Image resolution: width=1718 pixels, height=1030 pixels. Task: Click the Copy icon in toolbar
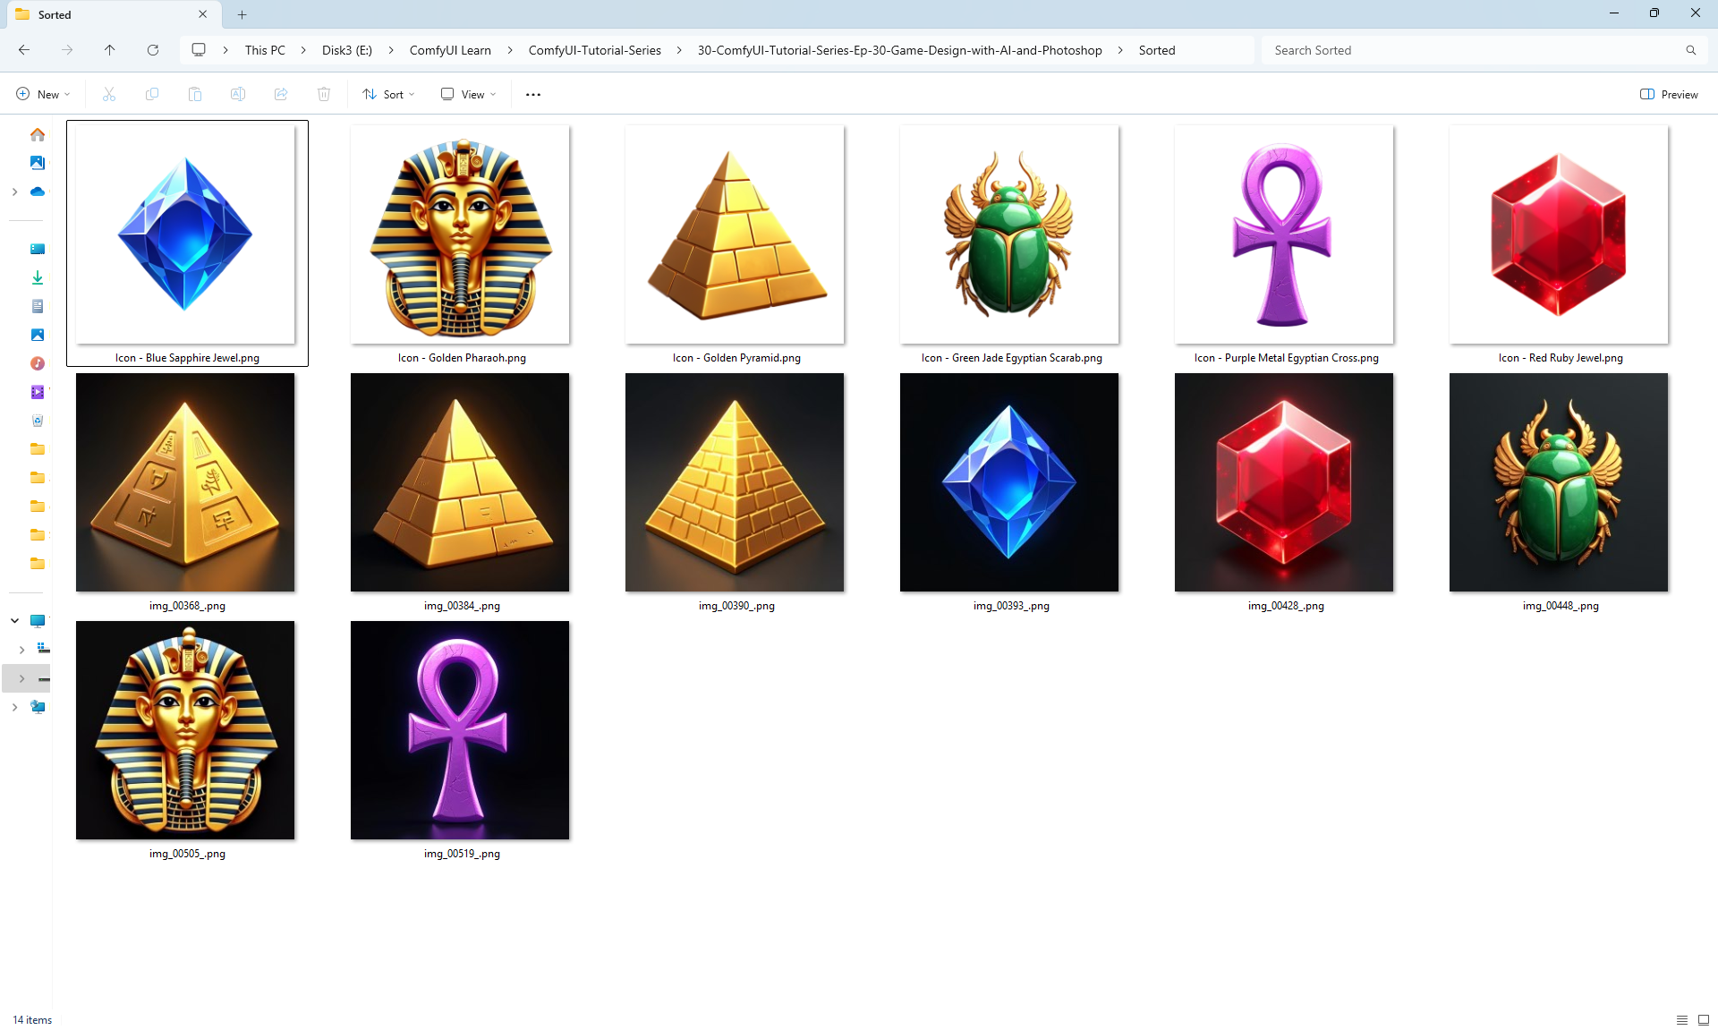click(x=152, y=94)
